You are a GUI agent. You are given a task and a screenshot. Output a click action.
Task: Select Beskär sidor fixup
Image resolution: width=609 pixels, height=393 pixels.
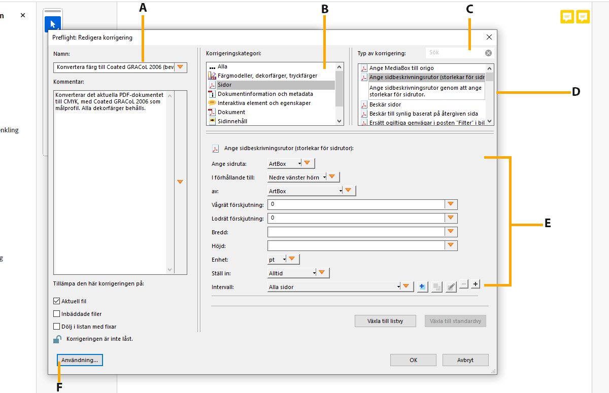422,104
